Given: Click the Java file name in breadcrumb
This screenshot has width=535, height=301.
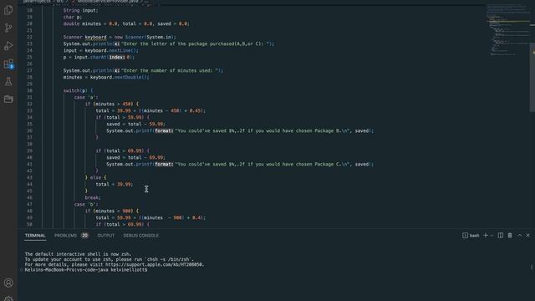Looking at the screenshot, I should pos(108,2).
